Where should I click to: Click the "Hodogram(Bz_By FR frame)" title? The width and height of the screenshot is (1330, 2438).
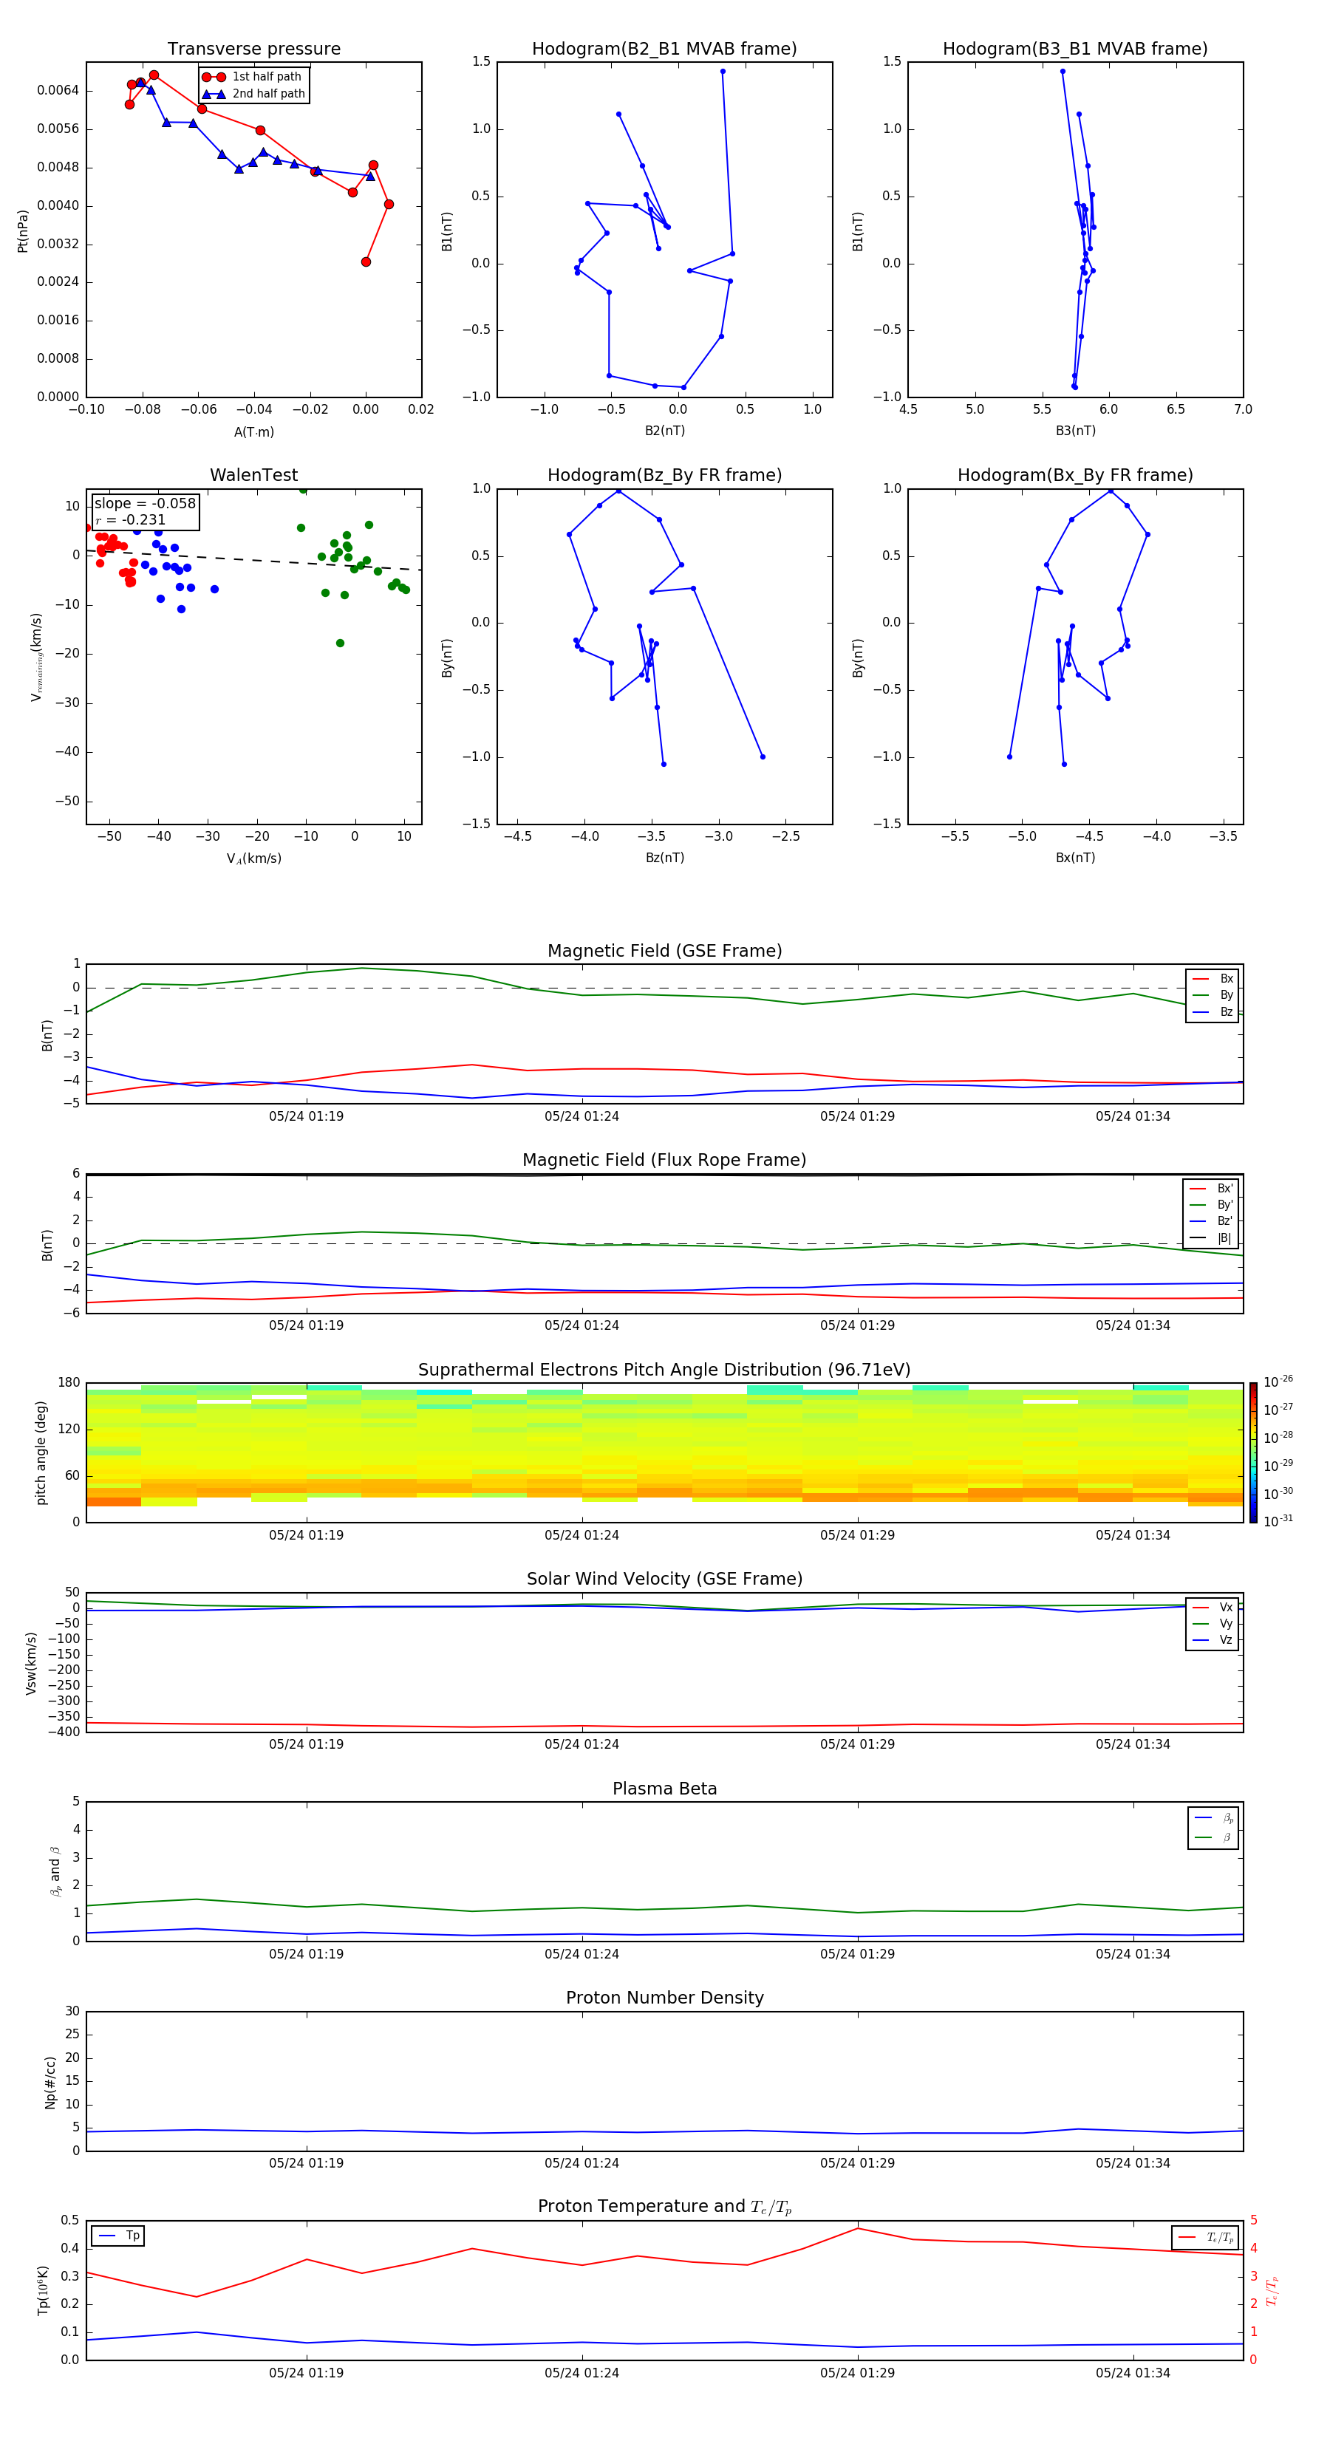pyautogui.click(x=664, y=475)
